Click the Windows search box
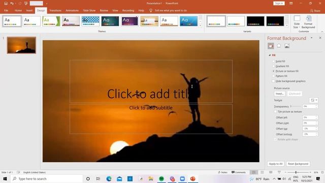The height and width of the screenshot is (183, 325). coord(47,178)
